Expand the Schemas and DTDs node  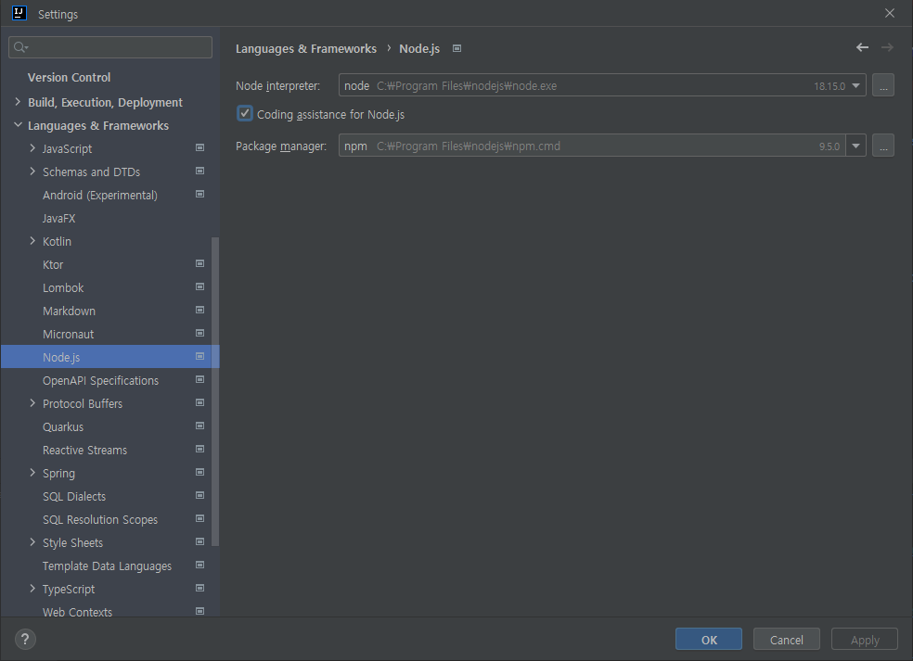coord(32,172)
